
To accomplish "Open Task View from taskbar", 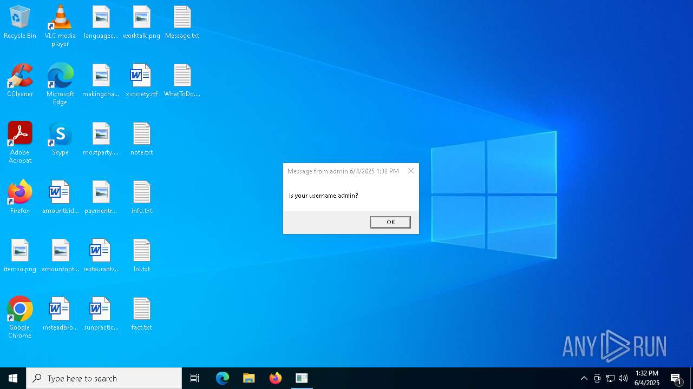I will point(195,378).
